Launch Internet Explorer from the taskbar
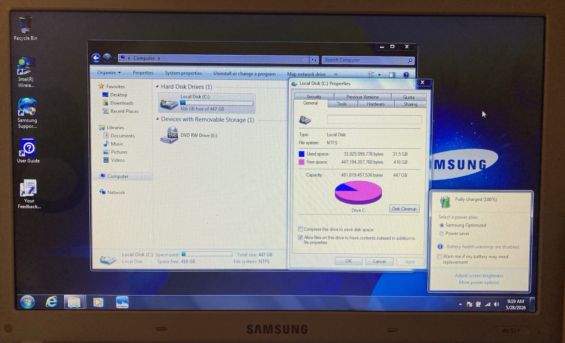This screenshot has width=565, height=343. point(52,302)
